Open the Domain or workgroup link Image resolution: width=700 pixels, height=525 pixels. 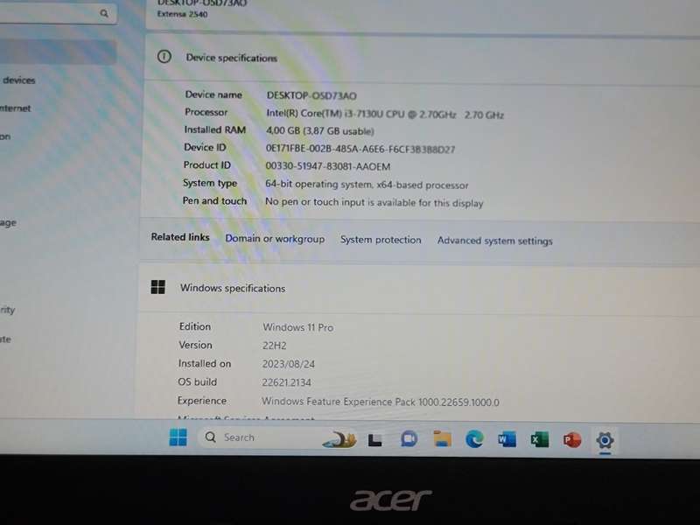point(275,239)
